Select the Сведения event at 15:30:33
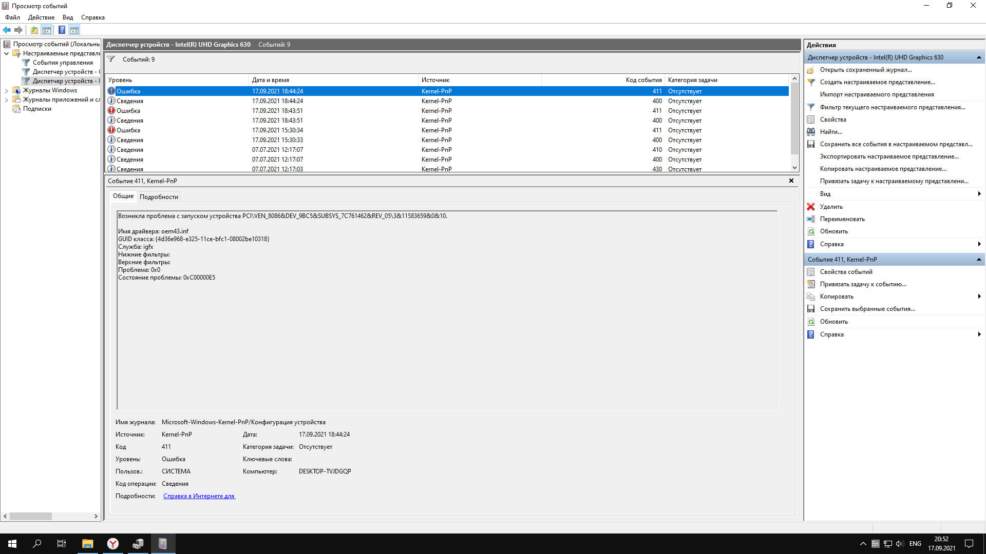 (x=447, y=140)
